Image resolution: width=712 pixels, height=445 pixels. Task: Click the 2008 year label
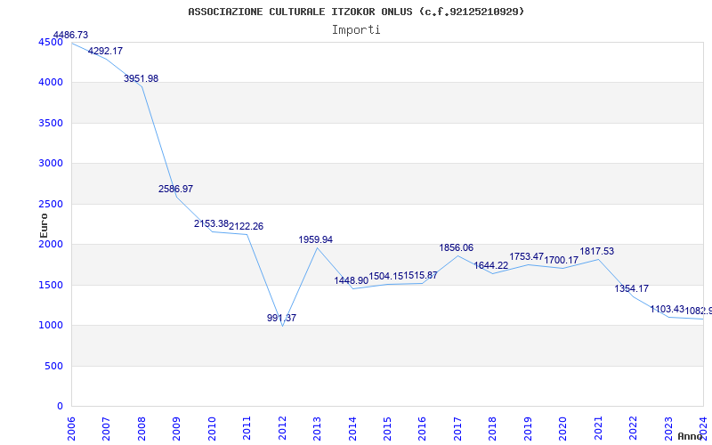pyautogui.click(x=142, y=428)
